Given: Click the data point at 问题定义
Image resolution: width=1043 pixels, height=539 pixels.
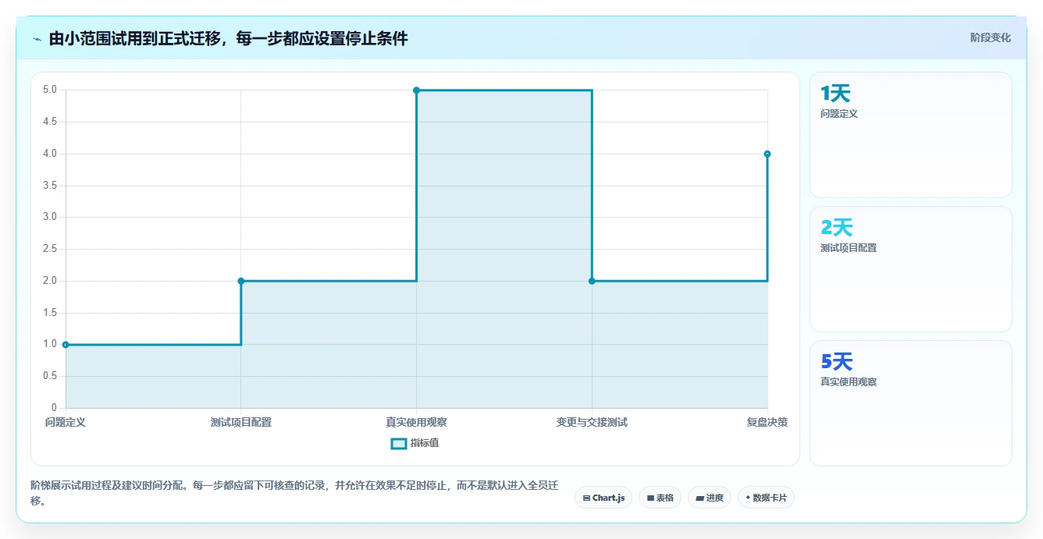Looking at the screenshot, I should coord(66,344).
